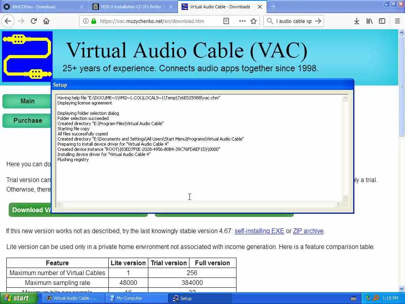Viewport: 405px width, 304px height.
Task: Go back with the browser back arrow
Action: tap(8, 21)
